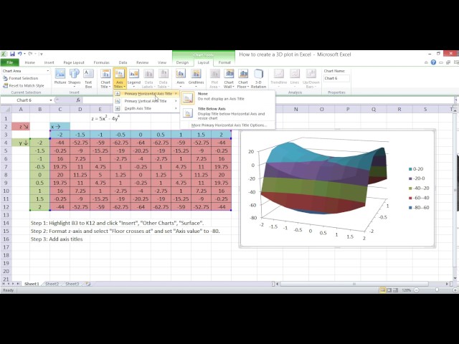Click Format Selection button
Viewport: 459px width, 344px height.
[x=21, y=78]
